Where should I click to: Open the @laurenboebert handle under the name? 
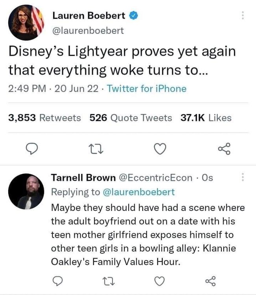[88, 31]
